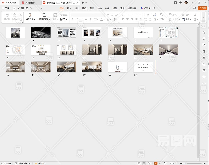Switch to the 设计 design tab
Image resolution: width=209 pixels, height=165 pixels.
(77, 8)
